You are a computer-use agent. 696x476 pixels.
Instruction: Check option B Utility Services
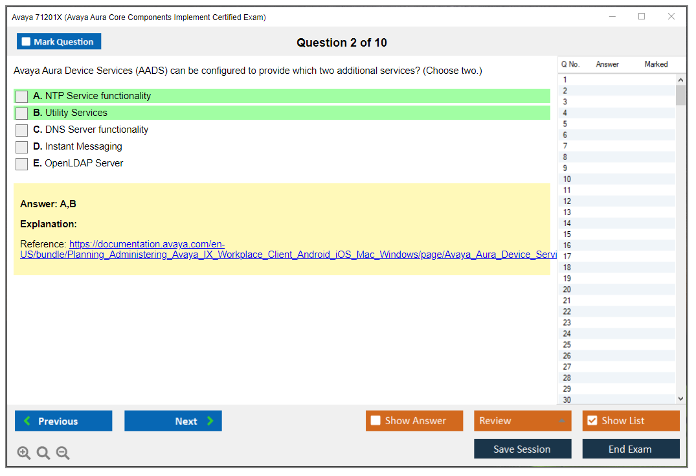coord(22,113)
